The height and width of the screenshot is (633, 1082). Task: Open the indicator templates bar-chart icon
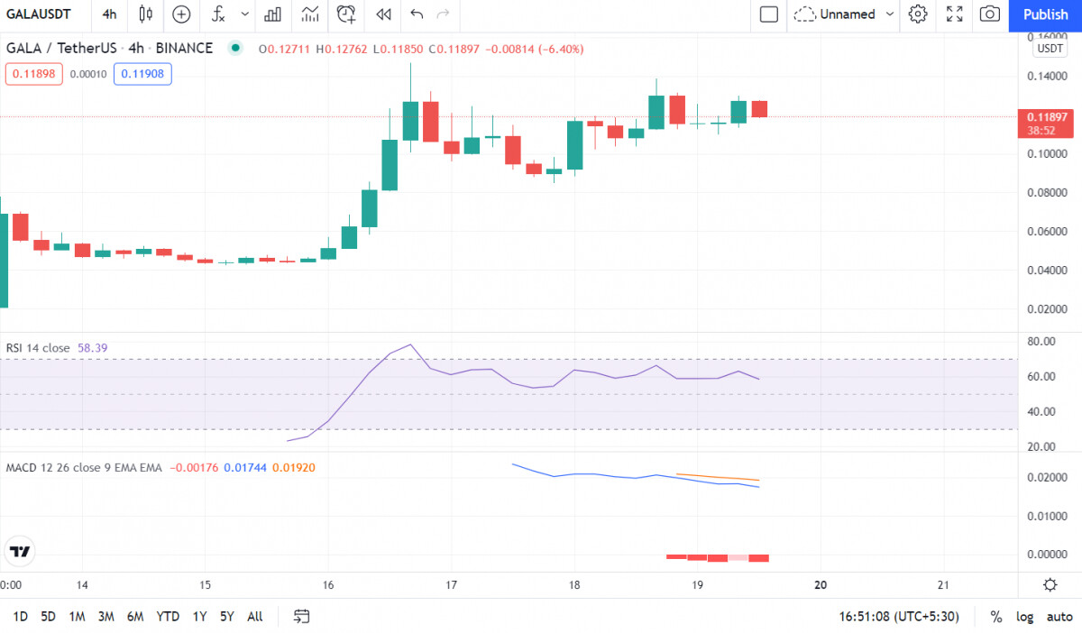click(x=271, y=14)
